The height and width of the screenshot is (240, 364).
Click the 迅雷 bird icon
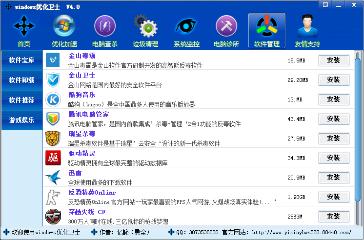(x=53, y=178)
